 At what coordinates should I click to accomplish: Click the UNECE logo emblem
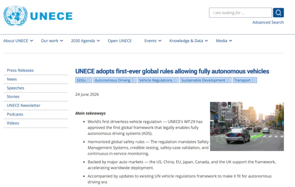pos(15,16)
